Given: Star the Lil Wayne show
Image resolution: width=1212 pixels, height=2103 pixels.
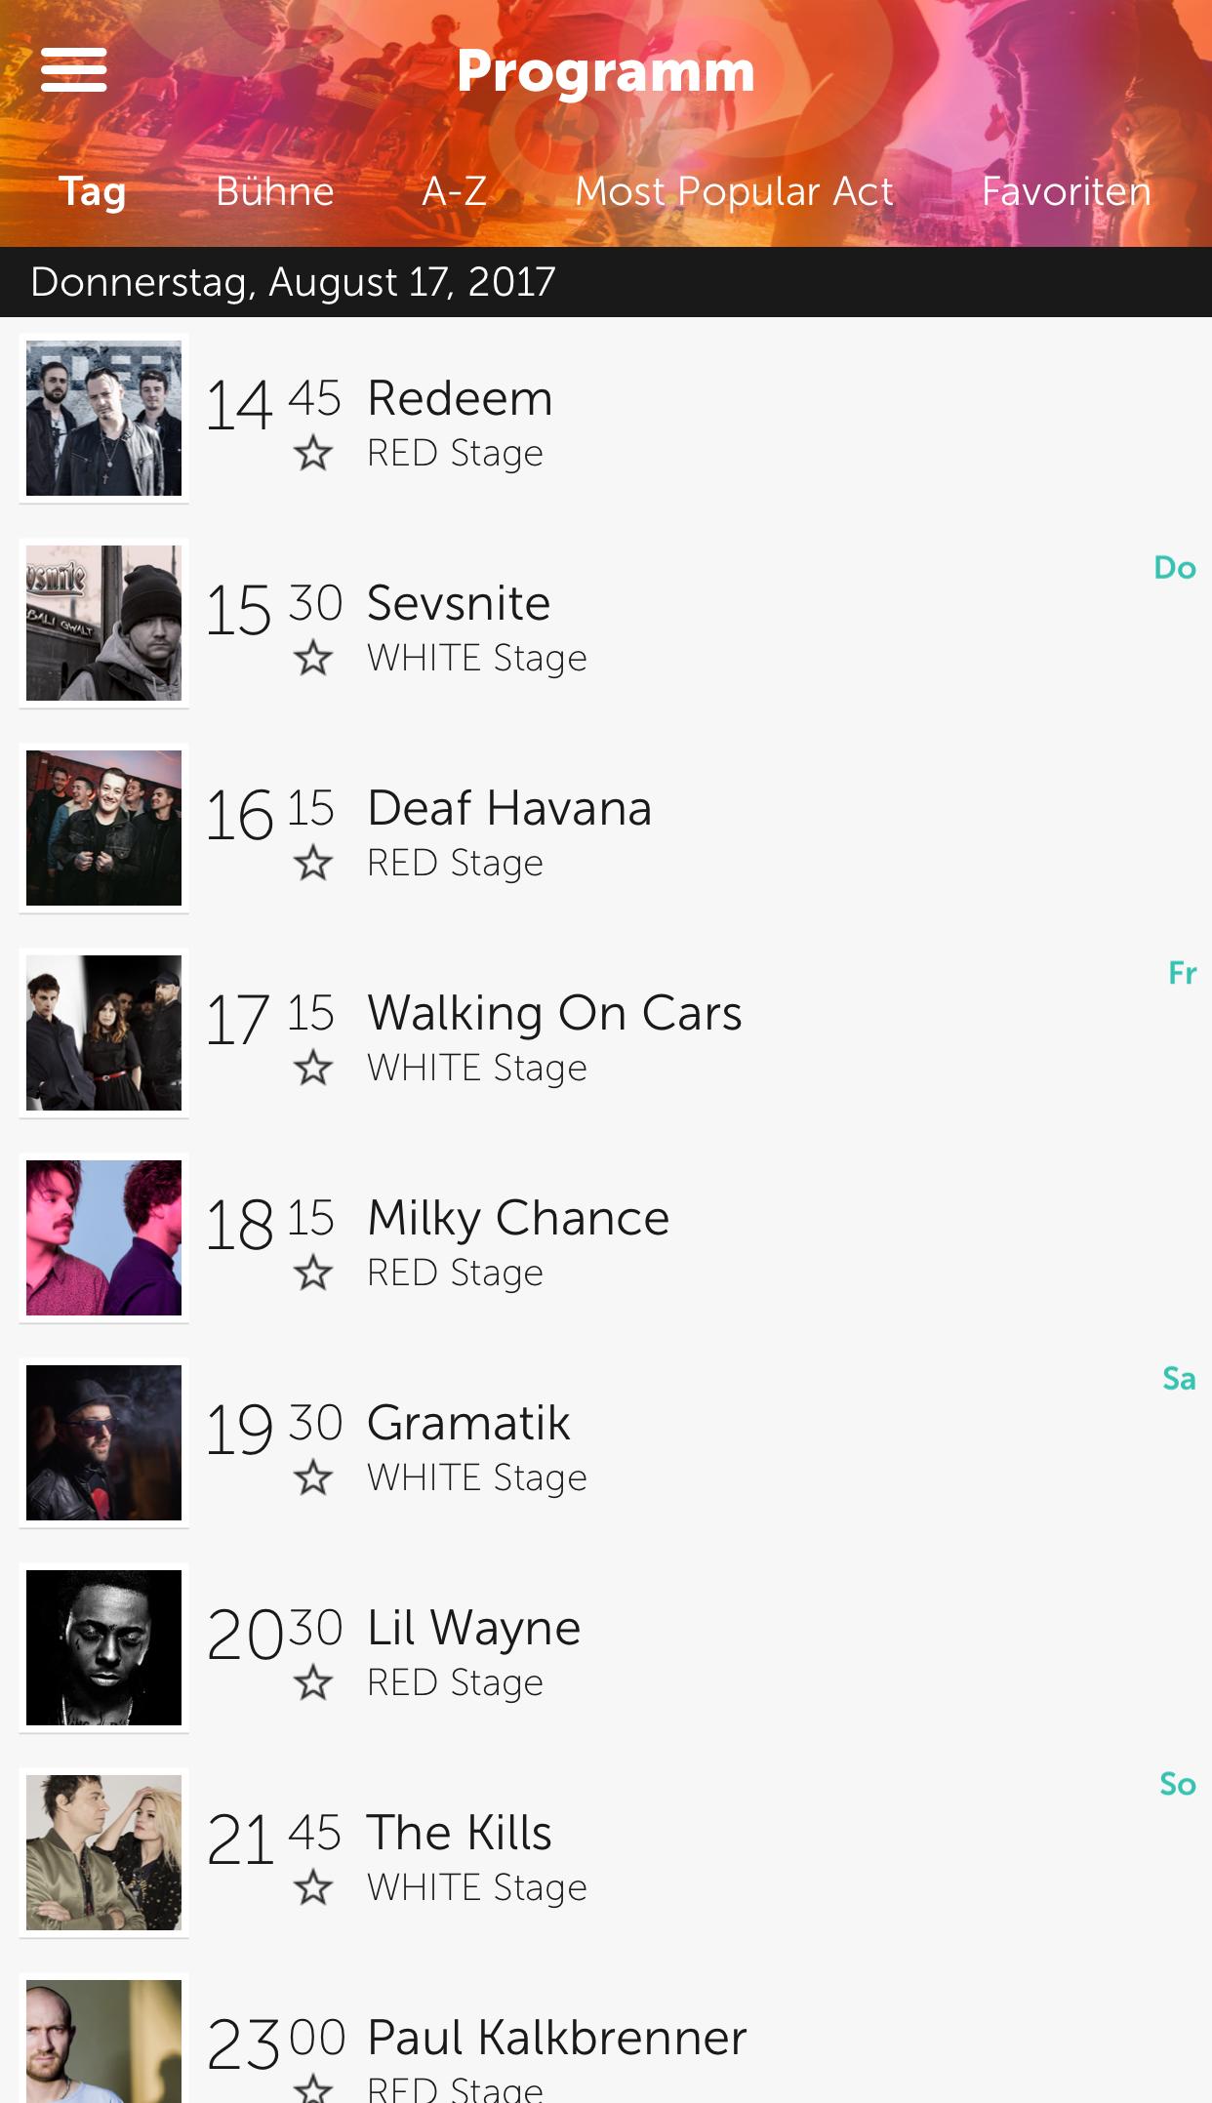Looking at the screenshot, I should coord(312,1683).
